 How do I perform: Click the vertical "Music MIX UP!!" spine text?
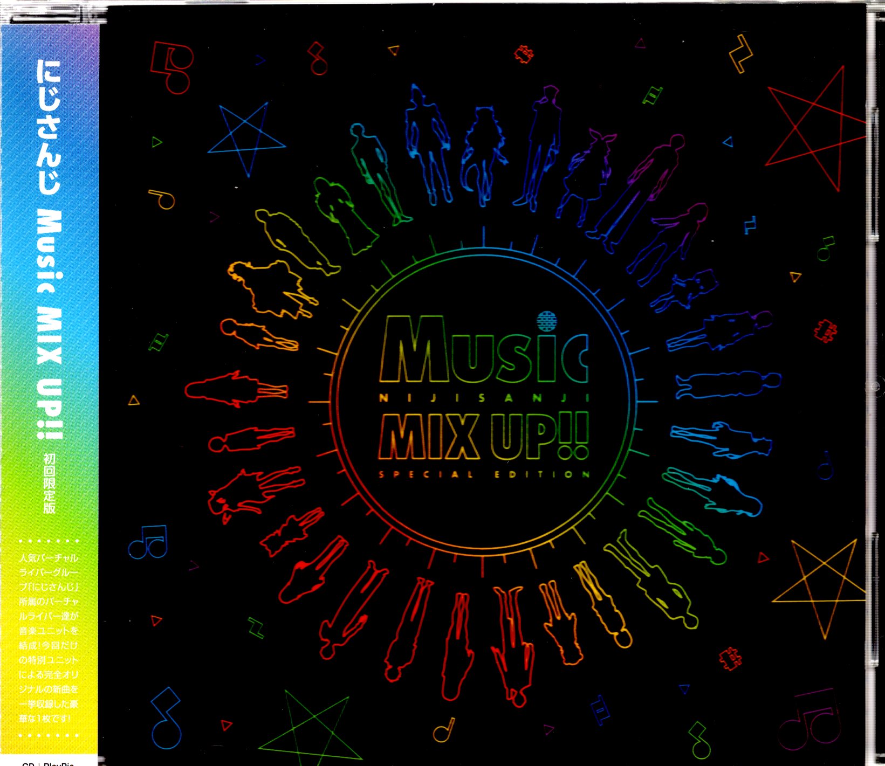(50, 325)
